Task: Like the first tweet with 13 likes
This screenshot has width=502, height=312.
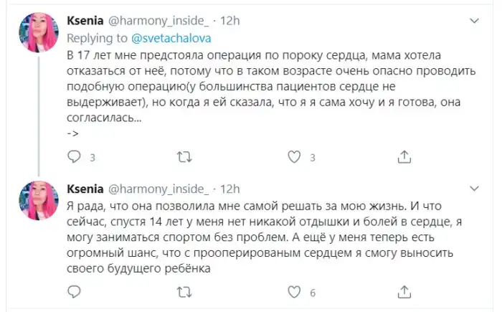Action: (x=293, y=156)
